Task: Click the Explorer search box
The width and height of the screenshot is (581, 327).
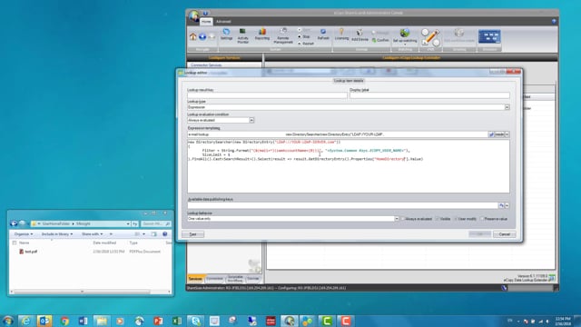Action: [156, 223]
